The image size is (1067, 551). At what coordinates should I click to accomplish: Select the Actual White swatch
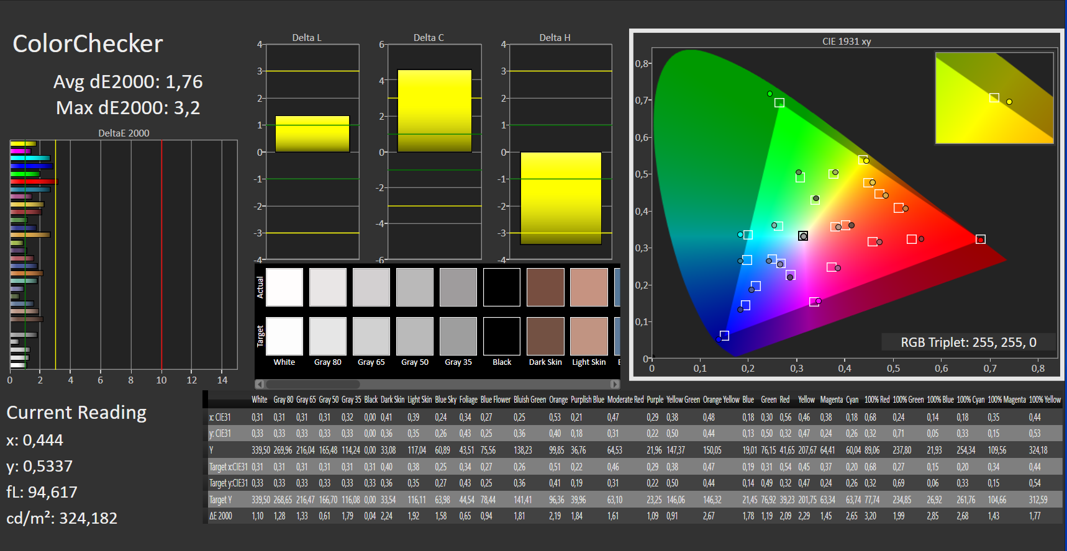(284, 287)
